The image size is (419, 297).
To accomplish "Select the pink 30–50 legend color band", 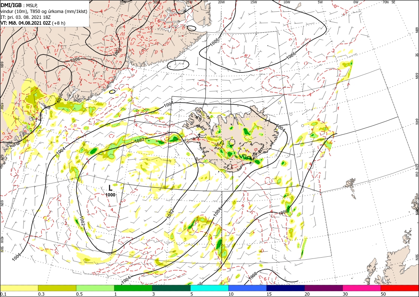I will 362,288.
